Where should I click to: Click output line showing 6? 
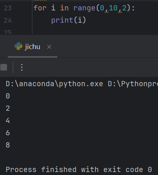(8, 133)
